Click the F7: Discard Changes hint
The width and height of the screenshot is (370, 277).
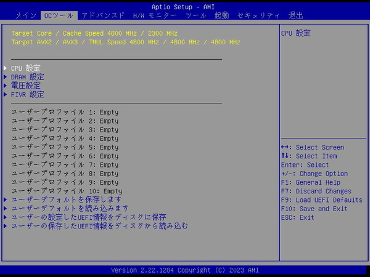click(x=316, y=191)
